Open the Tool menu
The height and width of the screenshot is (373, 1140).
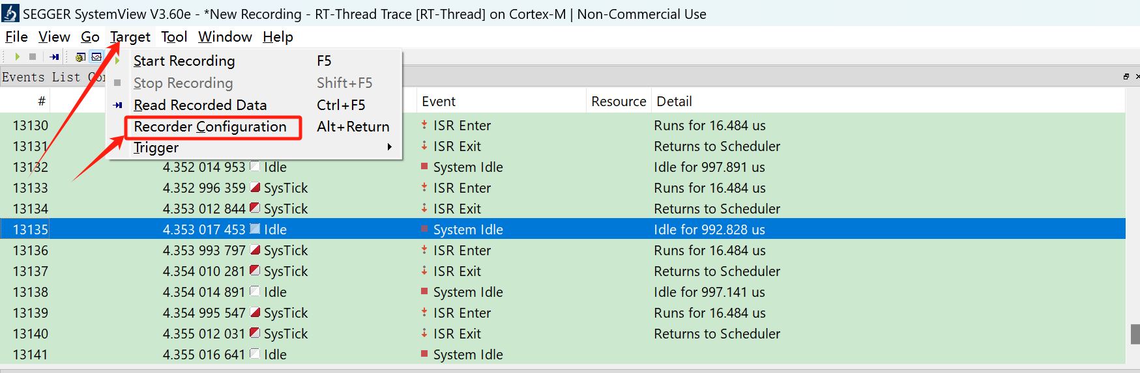174,37
